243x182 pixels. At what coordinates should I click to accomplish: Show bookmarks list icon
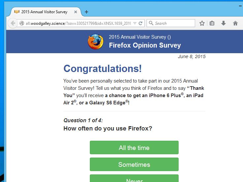[x=212, y=23]
